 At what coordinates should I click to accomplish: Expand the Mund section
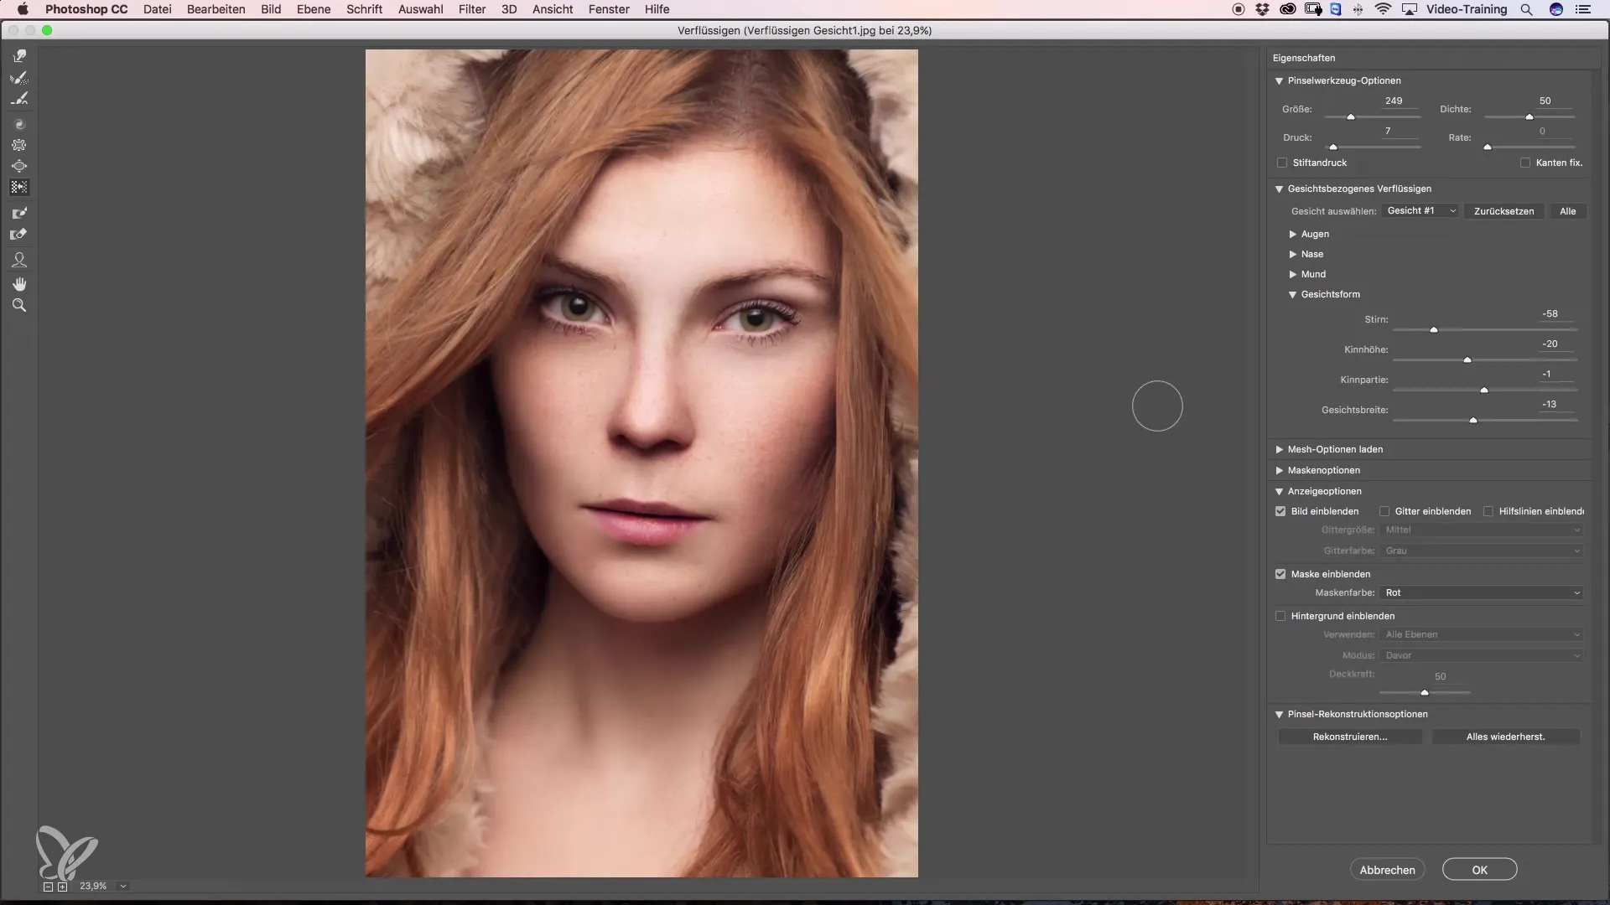(1293, 275)
